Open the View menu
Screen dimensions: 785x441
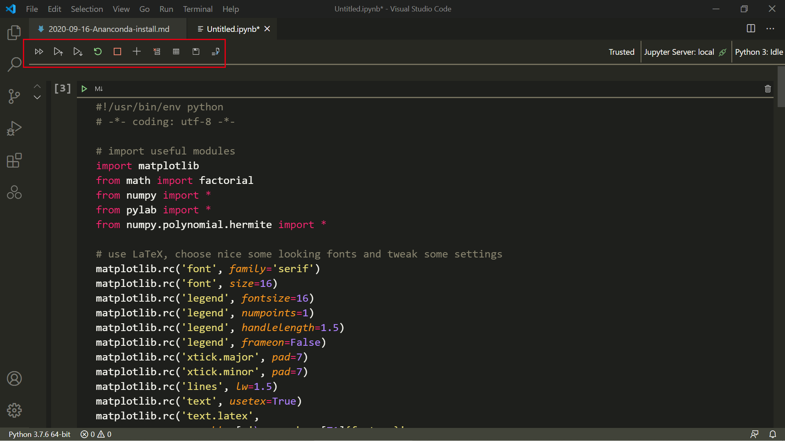pyautogui.click(x=121, y=9)
